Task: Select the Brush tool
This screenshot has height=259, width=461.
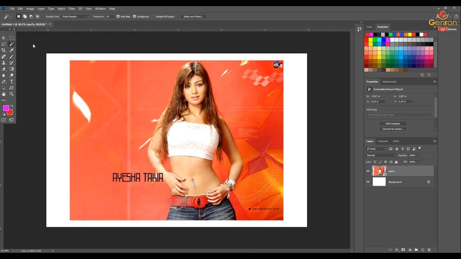Action: [12, 56]
